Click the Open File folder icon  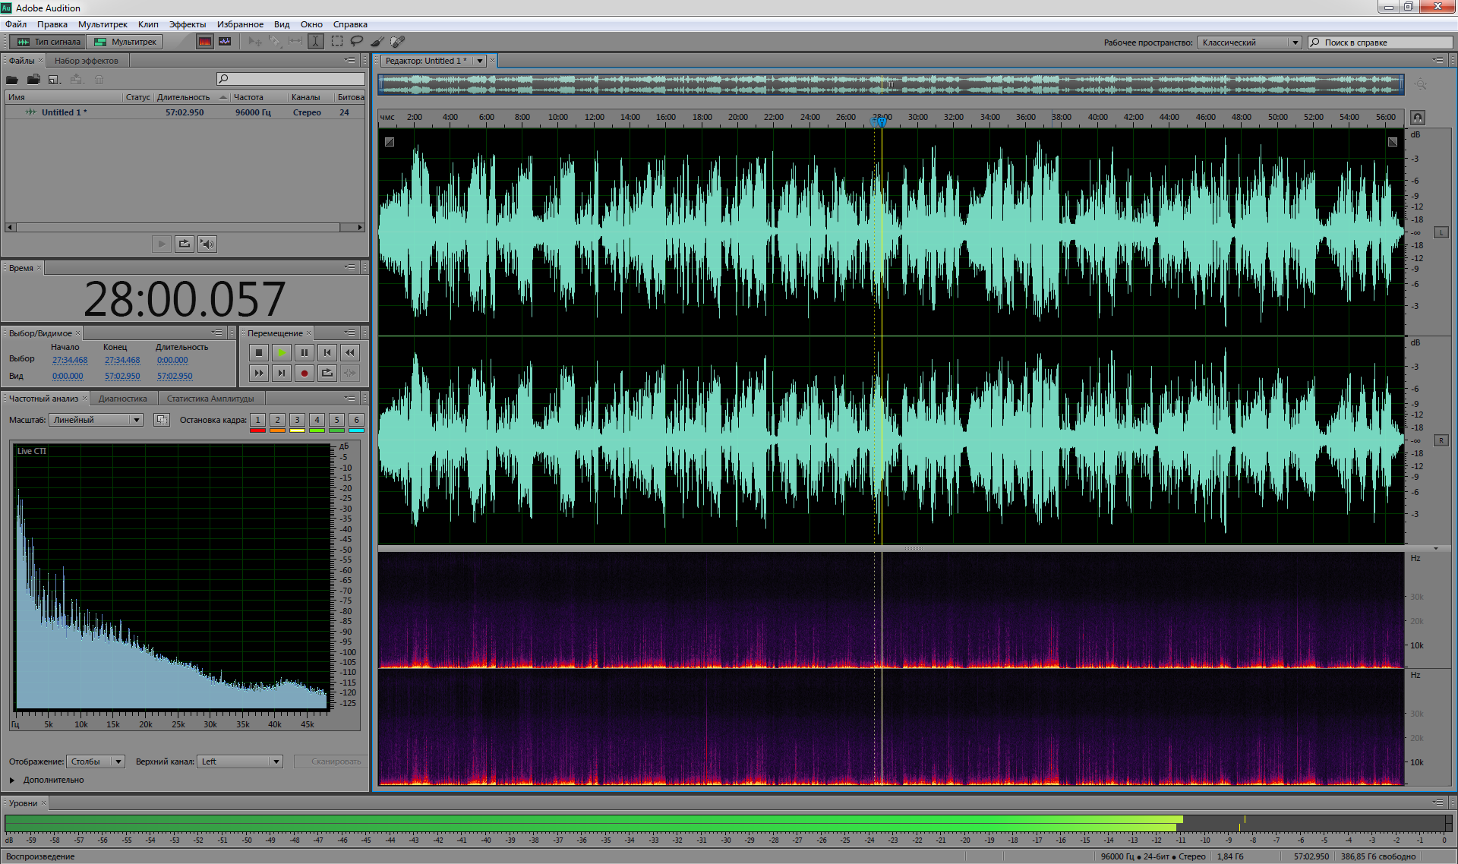[x=12, y=80]
